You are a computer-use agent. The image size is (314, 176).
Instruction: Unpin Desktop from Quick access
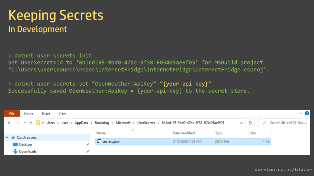click(x=88, y=145)
